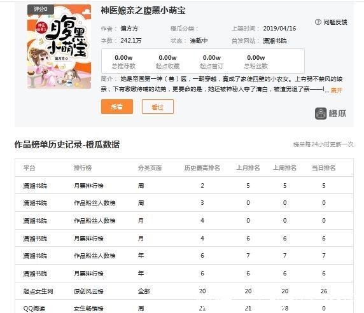
Task: Click highest rank 2 in 月票排行榜 周 row
Action: tap(202, 186)
